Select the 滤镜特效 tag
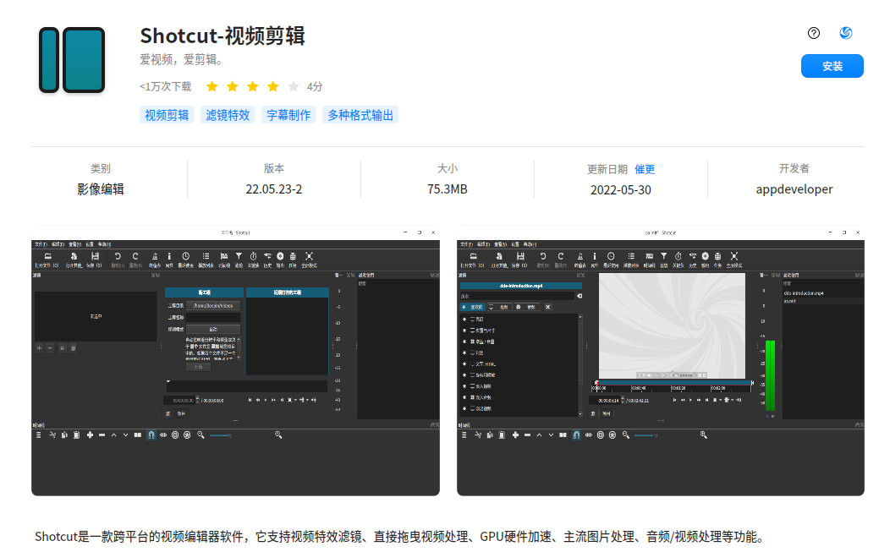 [x=228, y=115]
